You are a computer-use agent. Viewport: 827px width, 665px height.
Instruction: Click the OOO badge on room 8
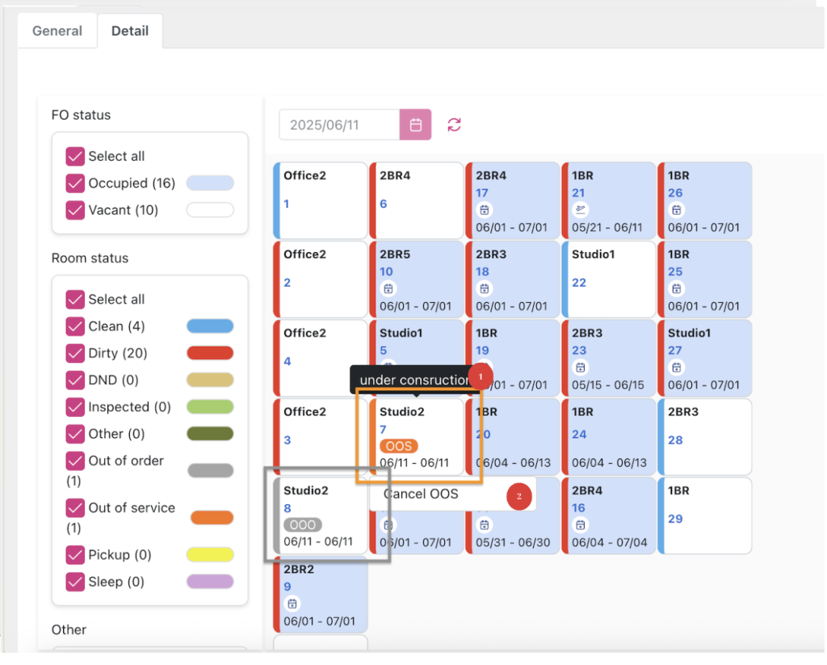pos(302,524)
